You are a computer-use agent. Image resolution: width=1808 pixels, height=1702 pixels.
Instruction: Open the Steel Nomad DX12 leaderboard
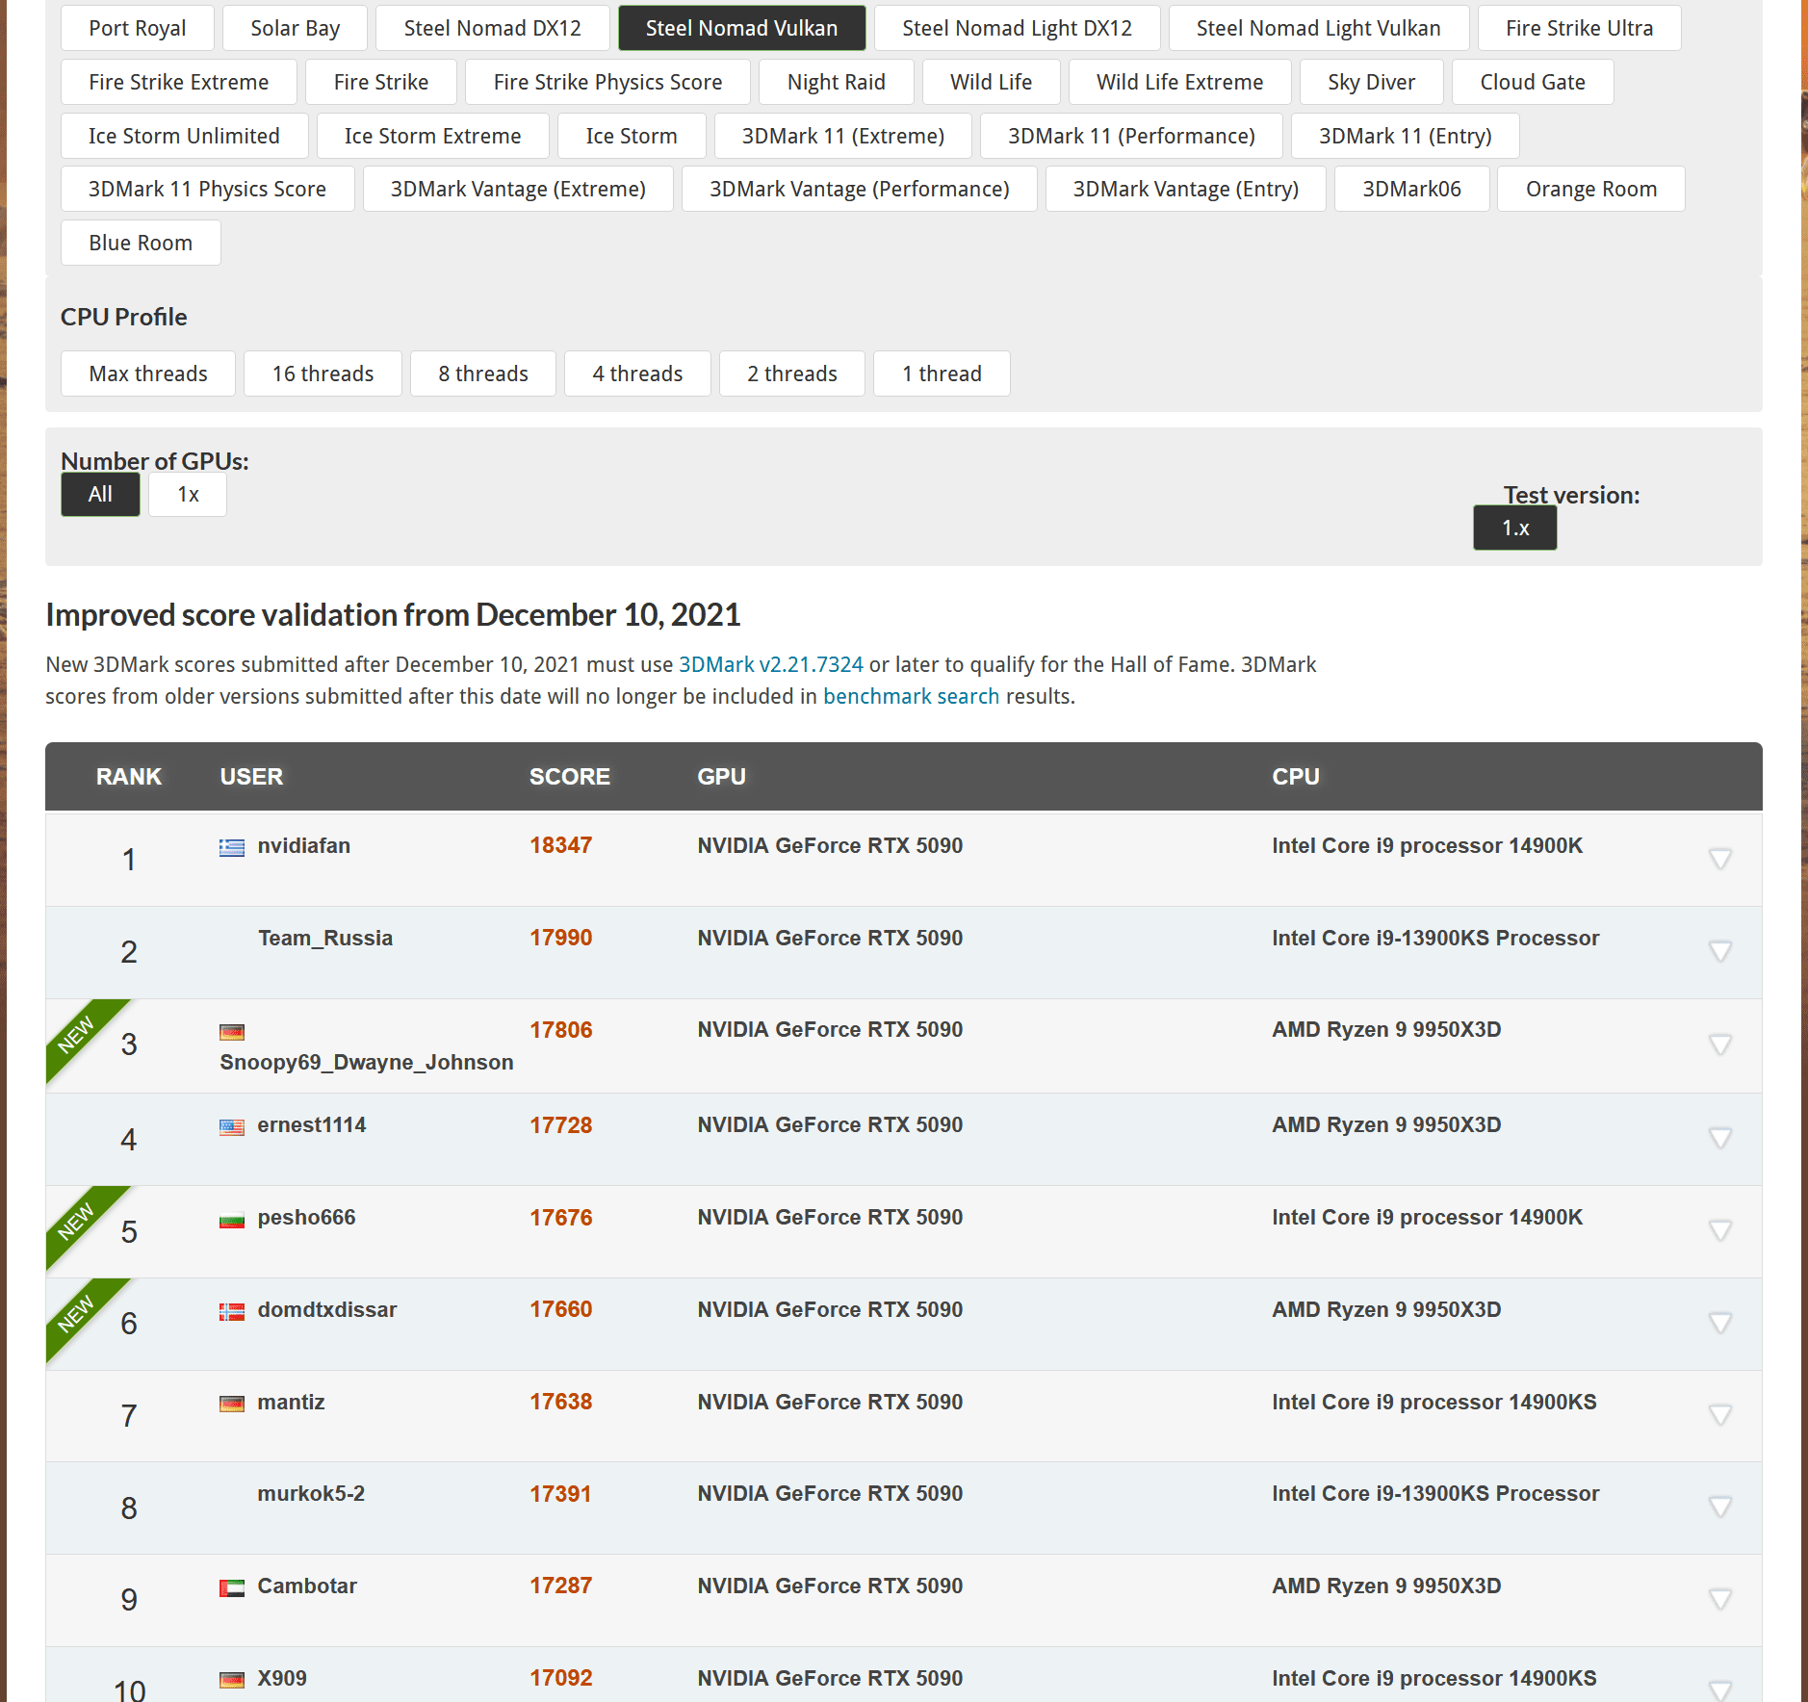click(493, 28)
